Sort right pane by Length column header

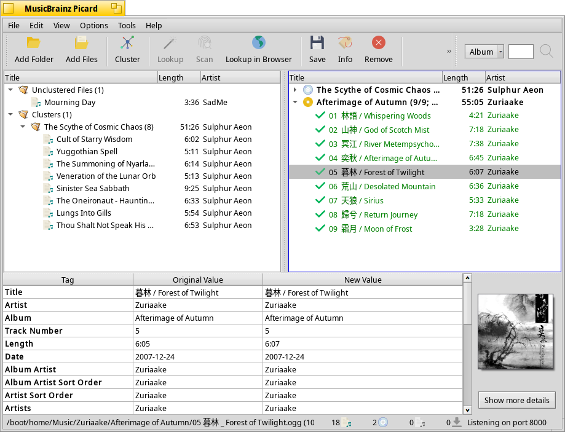(x=464, y=77)
